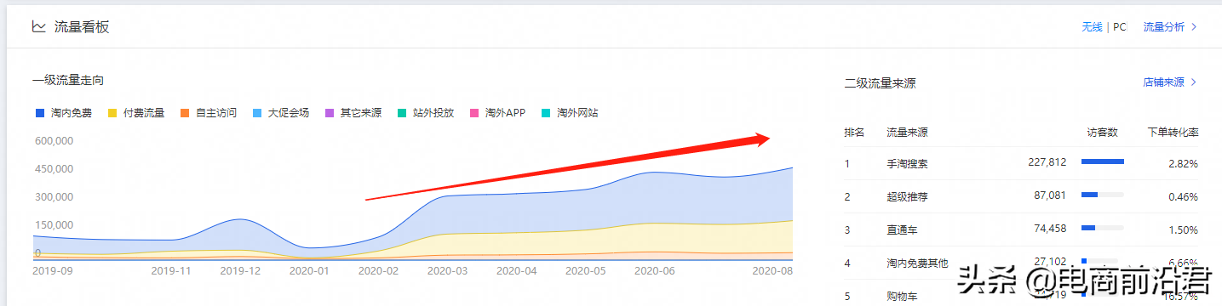Toggle the 淘外网站 legend series
This screenshot has width=1222, height=306.
pos(571,112)
